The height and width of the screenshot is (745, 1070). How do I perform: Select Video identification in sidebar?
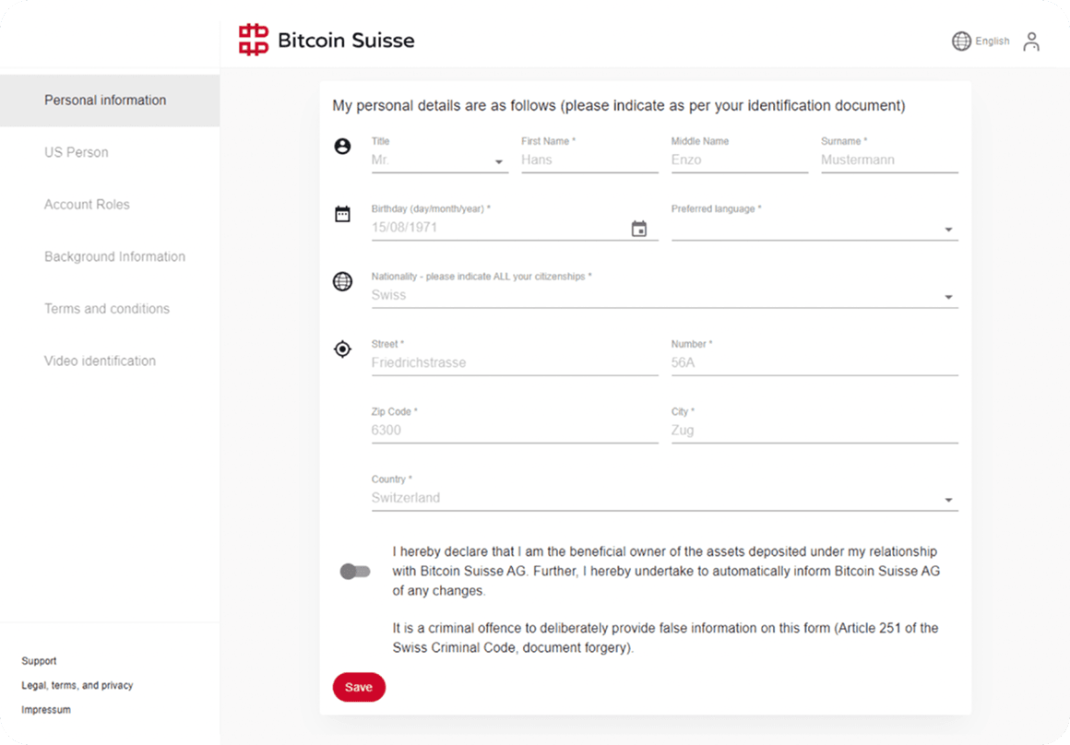100,361
